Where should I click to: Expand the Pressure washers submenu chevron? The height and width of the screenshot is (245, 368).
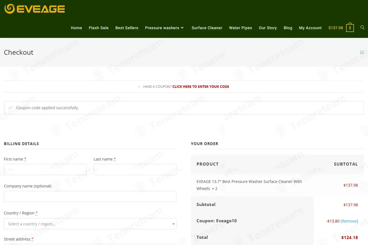click(182, 28)
